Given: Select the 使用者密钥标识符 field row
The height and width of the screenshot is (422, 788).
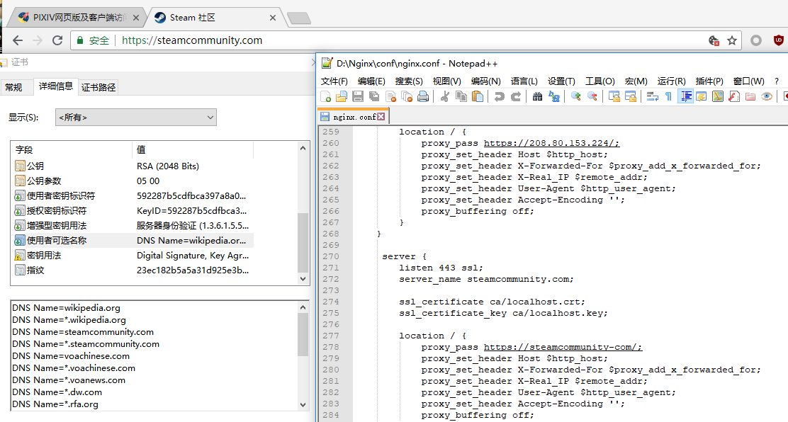Looking at the screenshot, I should pos(133,196).
